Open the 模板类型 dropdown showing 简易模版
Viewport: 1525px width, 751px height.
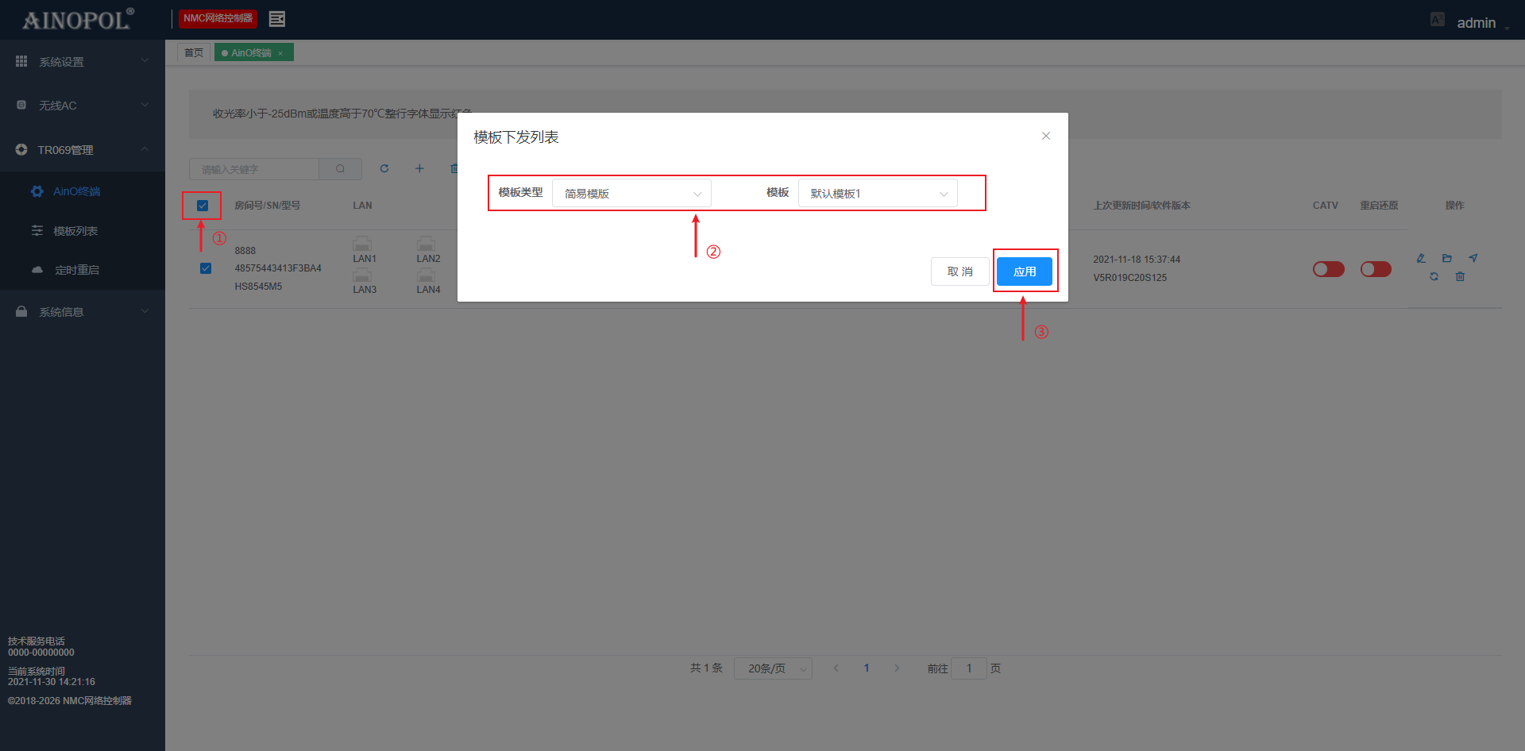pyautogui.click(x=631, y=194)
